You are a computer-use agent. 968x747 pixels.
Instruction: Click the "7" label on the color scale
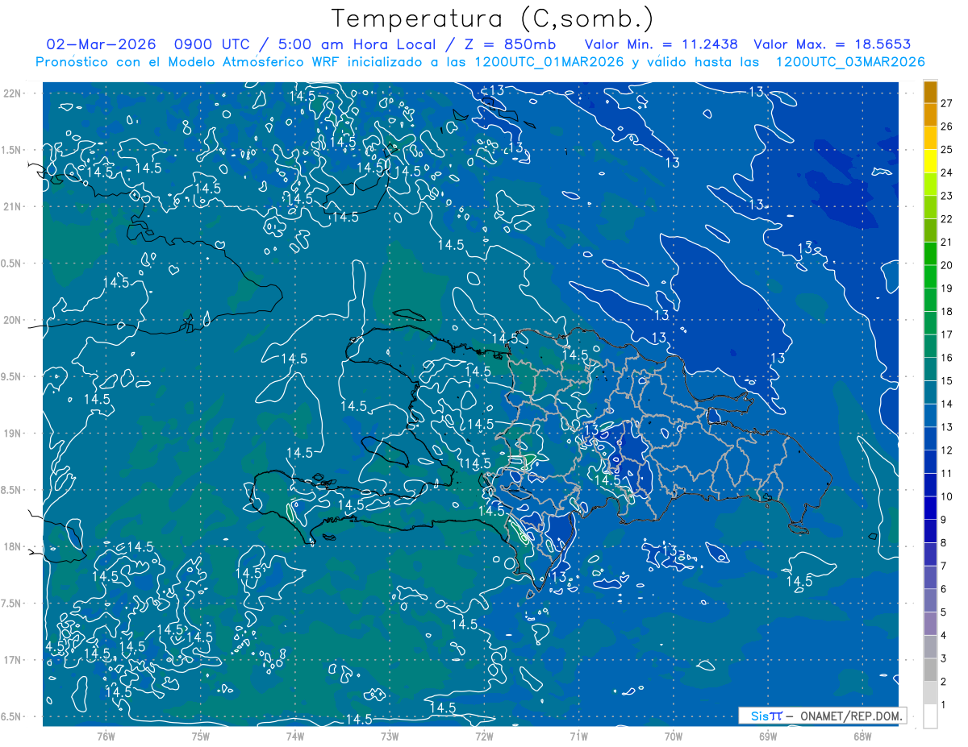[x=943, y=566]
